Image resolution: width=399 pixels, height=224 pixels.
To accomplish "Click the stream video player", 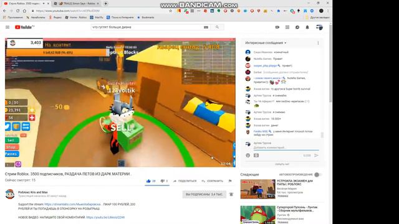I will click(x=120, y=102).
